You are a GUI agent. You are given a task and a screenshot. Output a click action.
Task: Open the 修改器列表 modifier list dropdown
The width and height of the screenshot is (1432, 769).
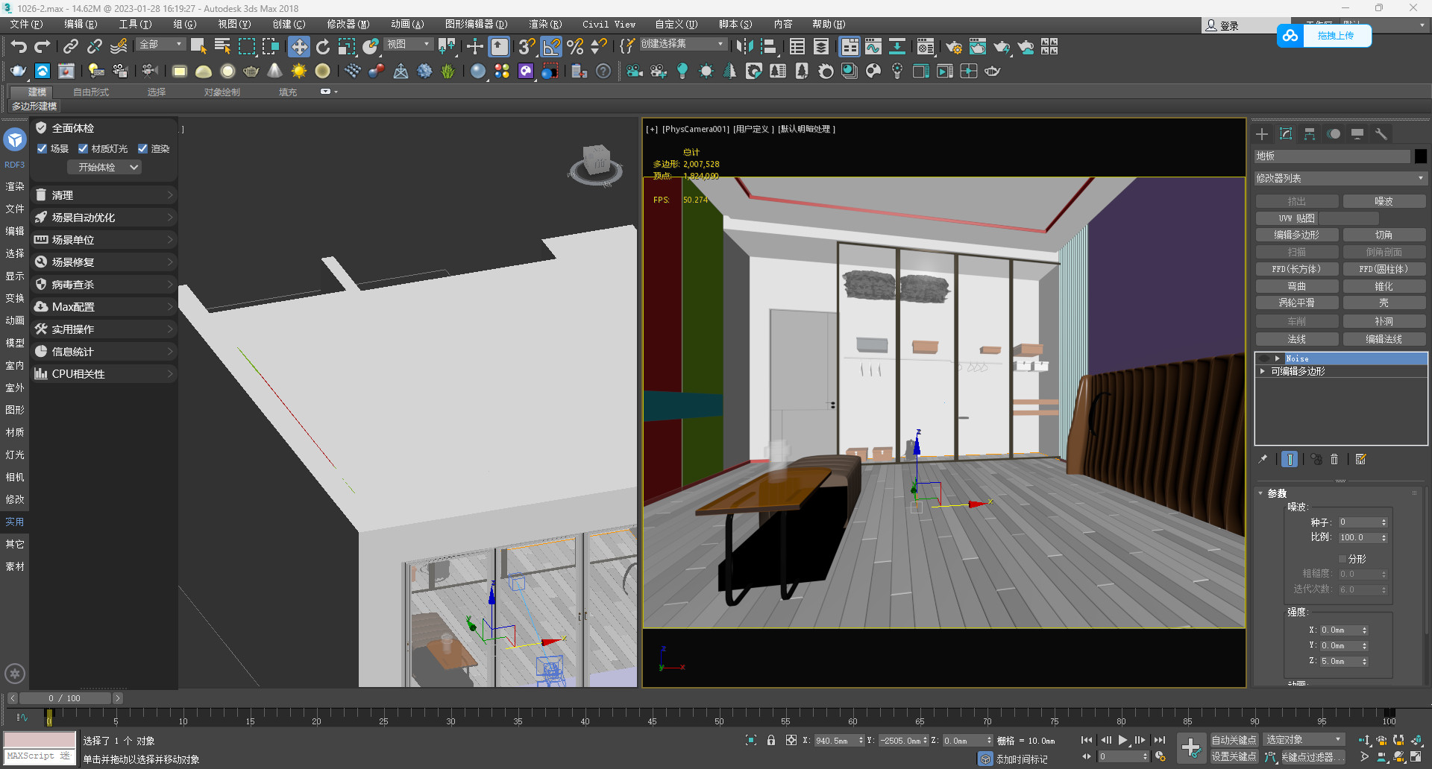[x=1340, y=178]
